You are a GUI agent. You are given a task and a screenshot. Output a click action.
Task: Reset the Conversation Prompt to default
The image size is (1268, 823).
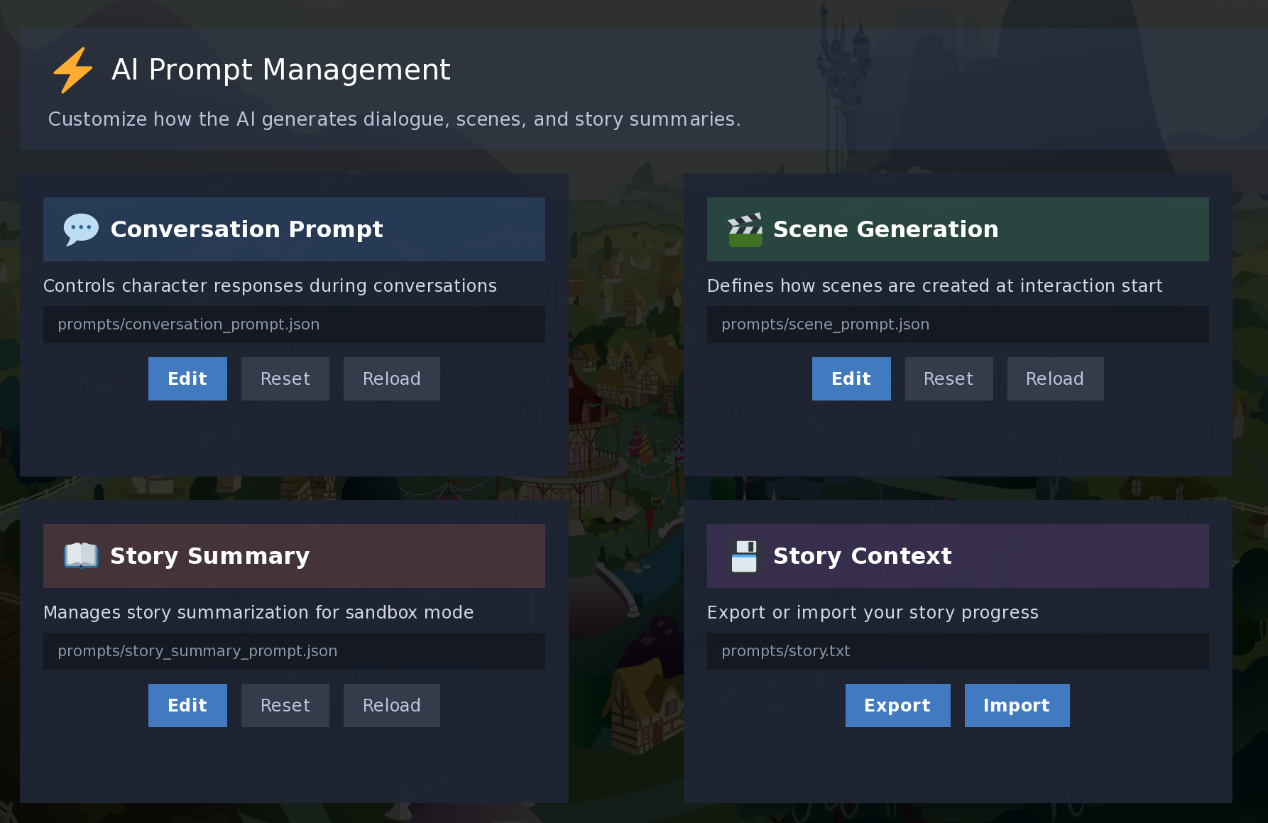tap(285, 378)
